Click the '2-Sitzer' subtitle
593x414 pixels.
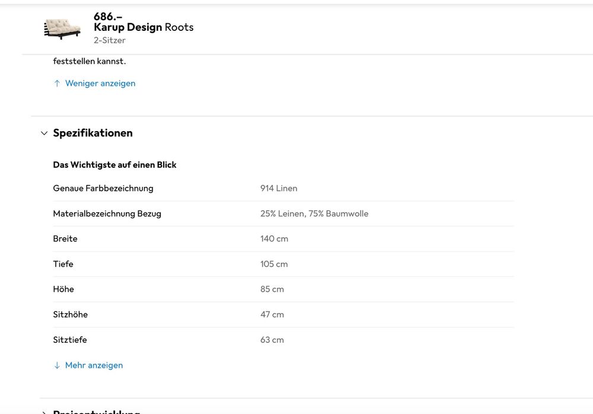pyautogui.click(x=110, y=40)
